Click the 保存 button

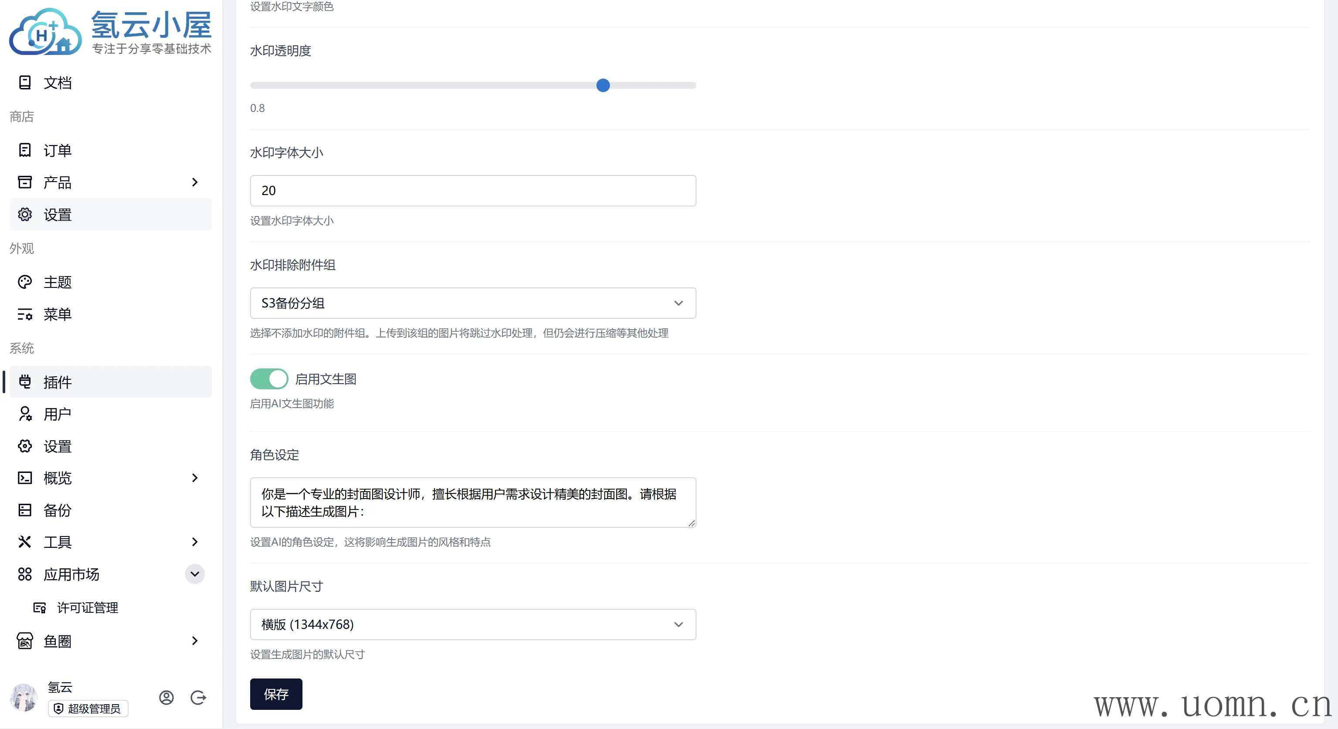(276, 694)
